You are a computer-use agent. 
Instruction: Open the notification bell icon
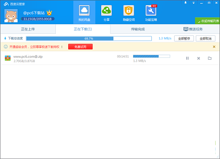pyautogui.click(x=186, y=3)
